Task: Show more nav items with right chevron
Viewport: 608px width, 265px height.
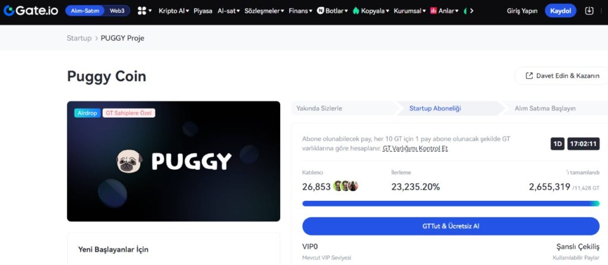Action: 471,11
